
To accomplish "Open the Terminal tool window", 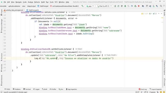I will point(27,89).
